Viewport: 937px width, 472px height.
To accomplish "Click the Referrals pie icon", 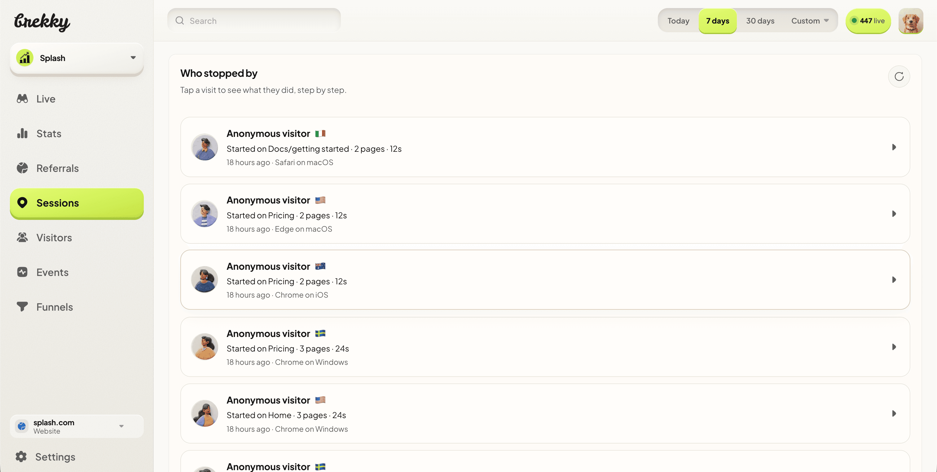I will [22, 168].
